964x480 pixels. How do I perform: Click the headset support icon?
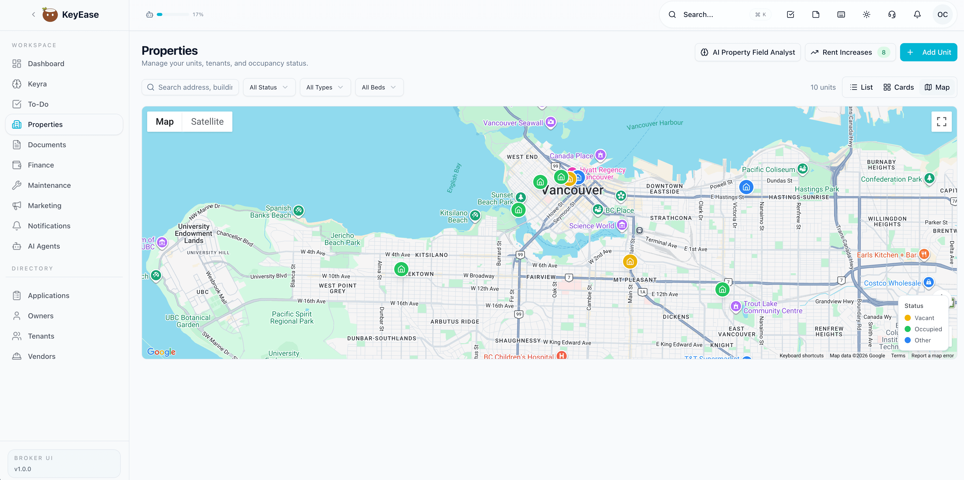coord(892,14)
